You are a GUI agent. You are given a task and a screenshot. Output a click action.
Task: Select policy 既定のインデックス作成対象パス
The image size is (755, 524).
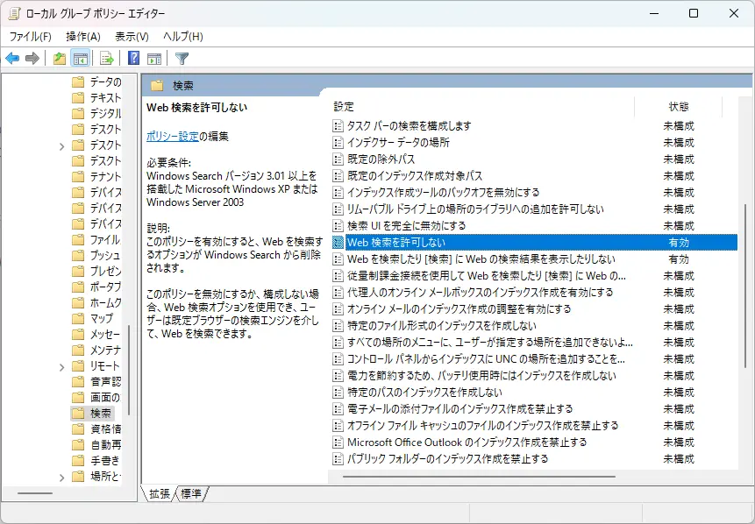(x=415, y=176)
